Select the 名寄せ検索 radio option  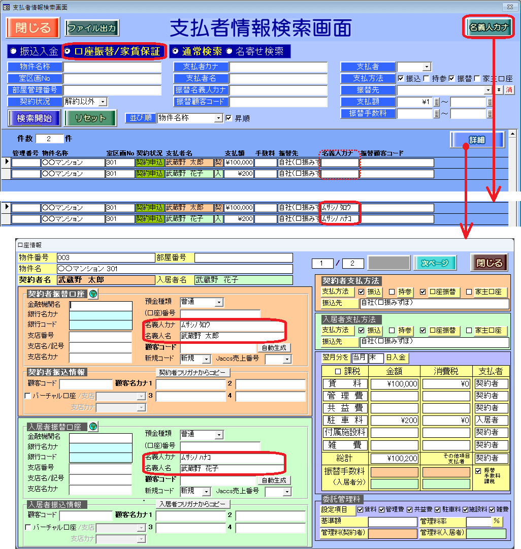point(229,51)
